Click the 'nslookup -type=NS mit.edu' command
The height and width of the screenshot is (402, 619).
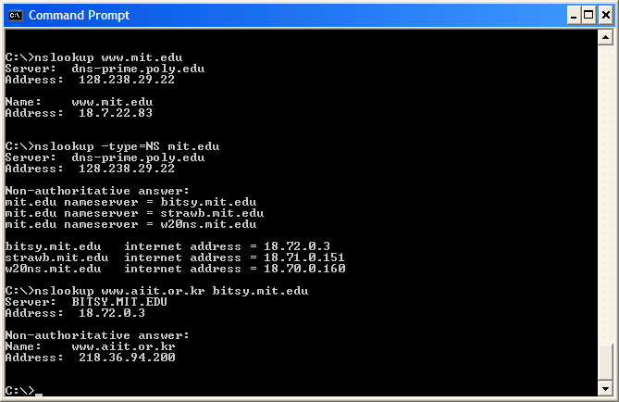click(x=112, y=146)
